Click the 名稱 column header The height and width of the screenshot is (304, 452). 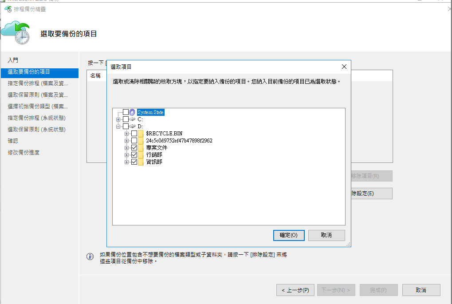95,76
